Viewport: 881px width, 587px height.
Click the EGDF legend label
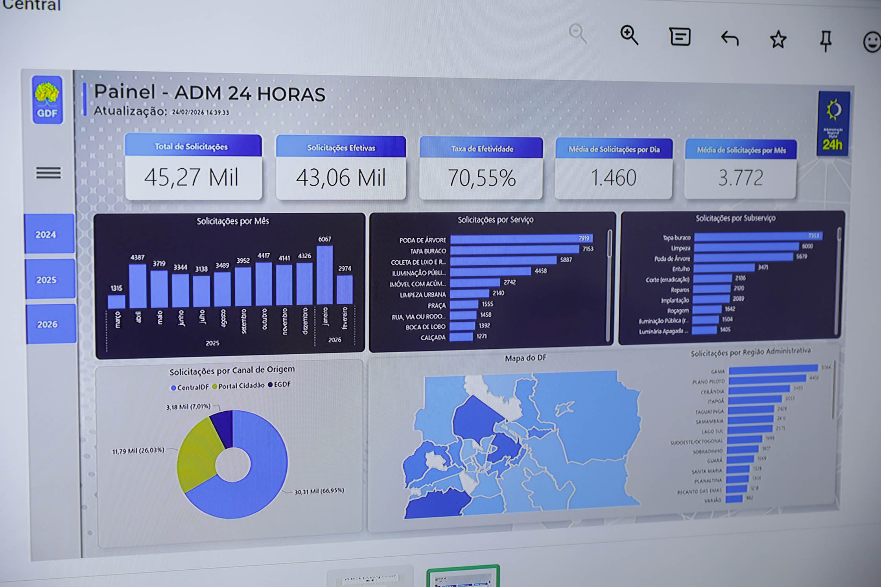tap(282, 384)
